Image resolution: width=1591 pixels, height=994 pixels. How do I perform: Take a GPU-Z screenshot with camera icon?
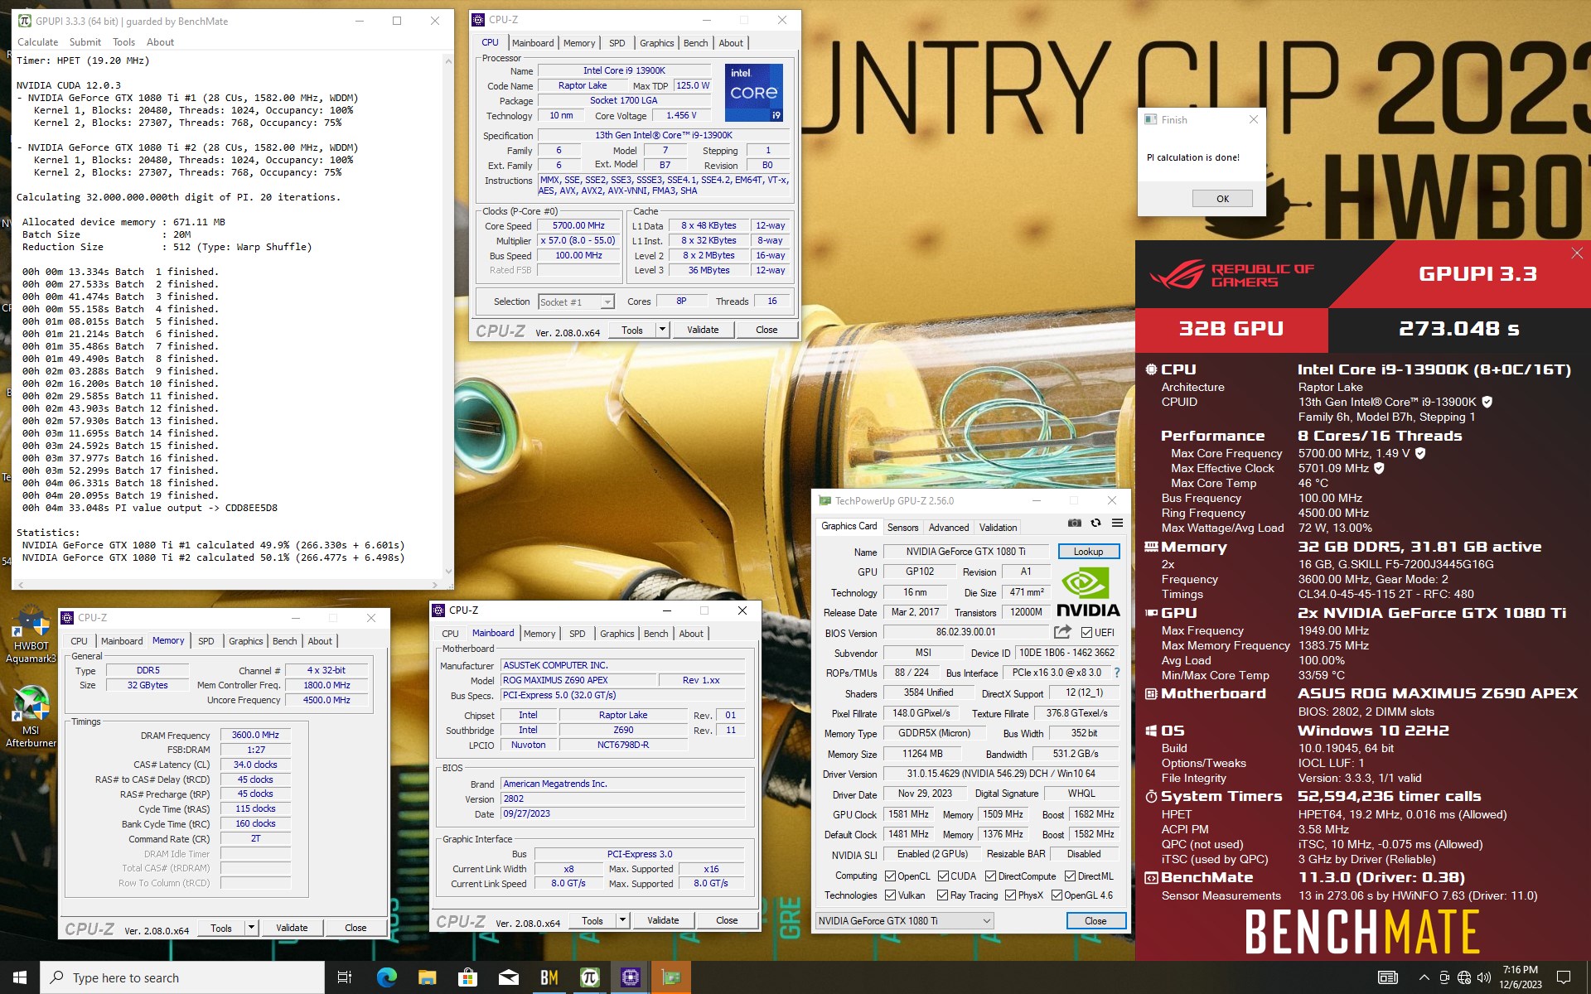1074,523
